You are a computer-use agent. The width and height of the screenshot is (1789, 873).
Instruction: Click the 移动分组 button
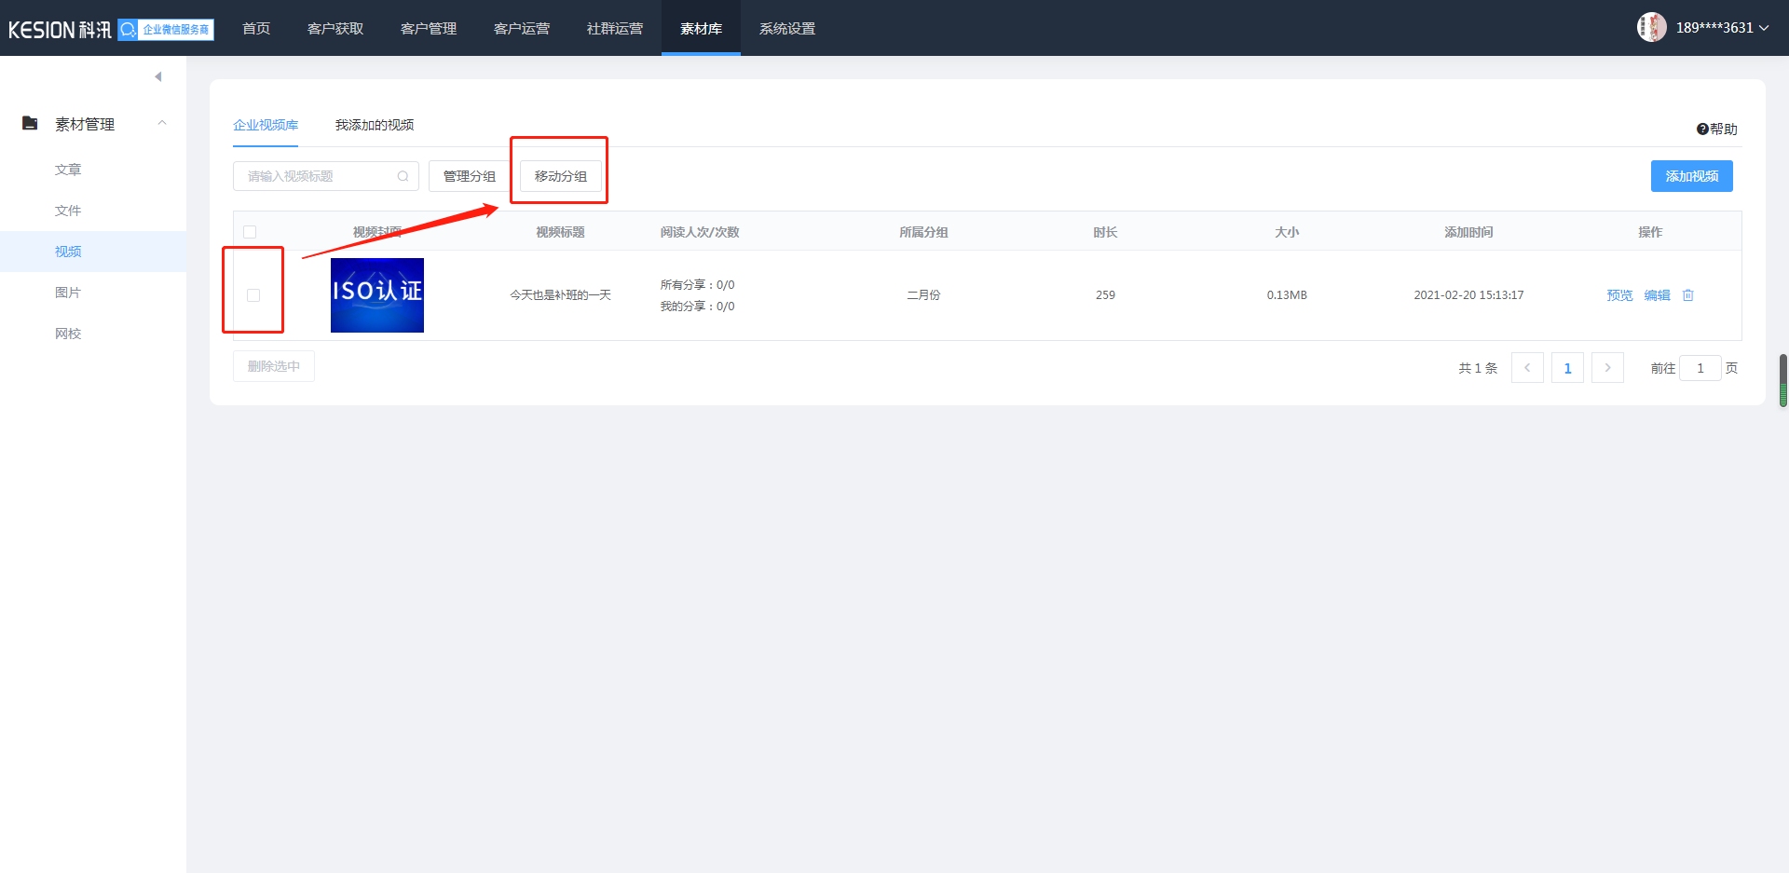click(x=560, y=176)
